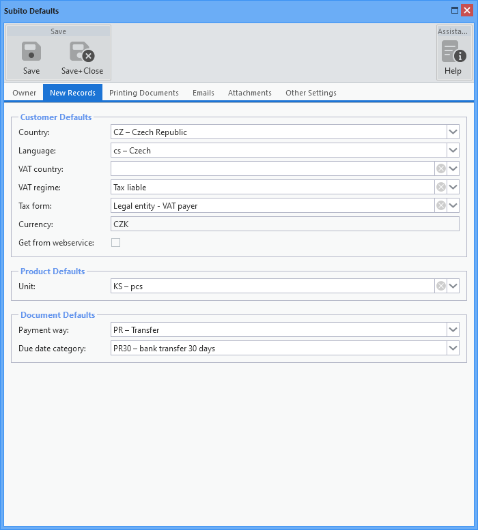
Task: Click the PR – Transfer payment field
Action: [x=279, y=329]
